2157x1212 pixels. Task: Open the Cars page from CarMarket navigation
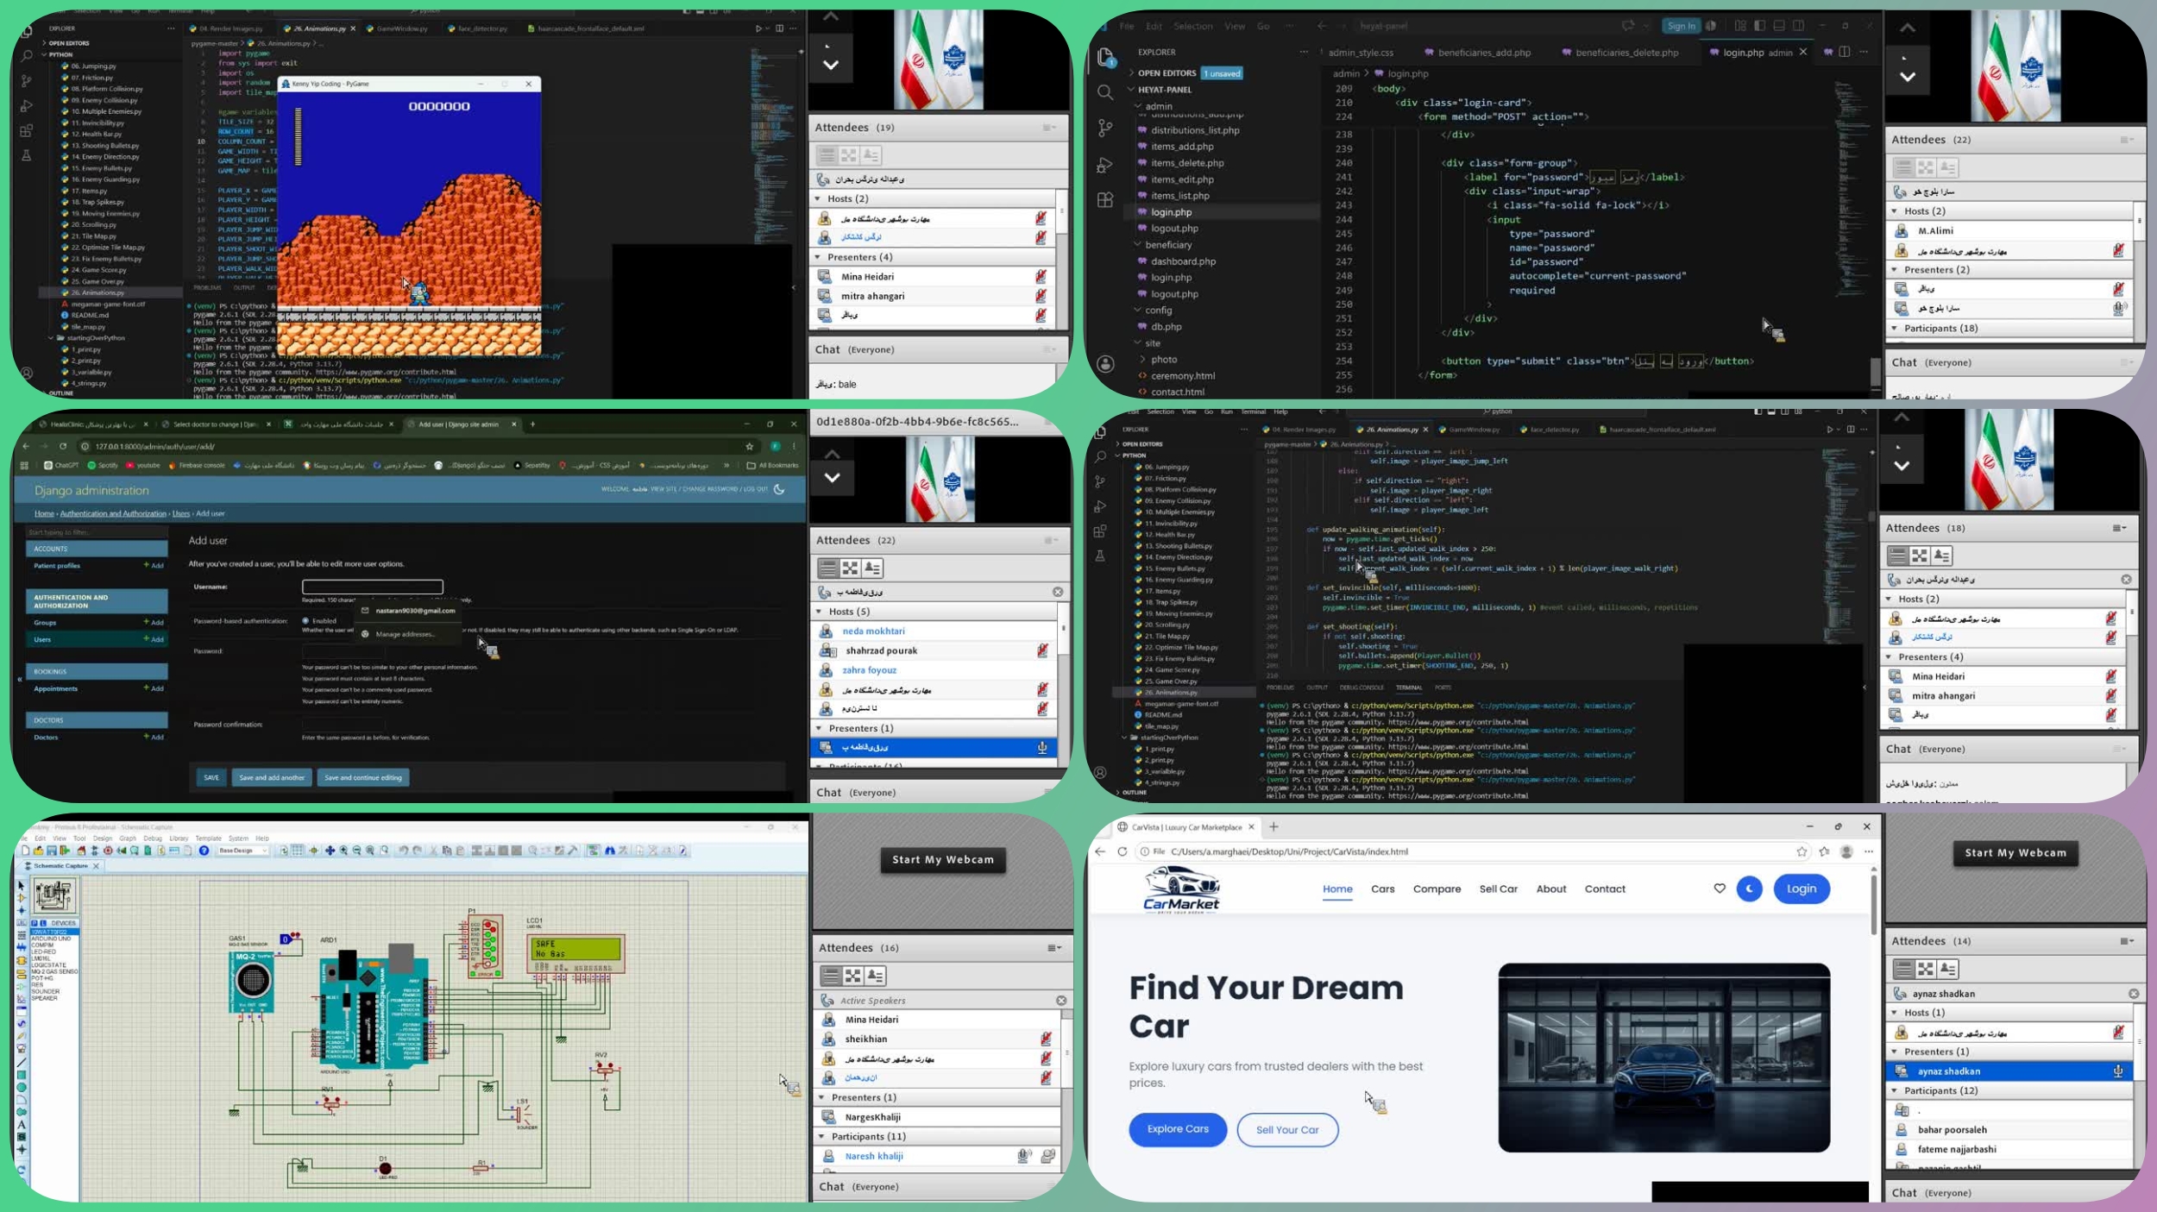[x=1382, y=889]
